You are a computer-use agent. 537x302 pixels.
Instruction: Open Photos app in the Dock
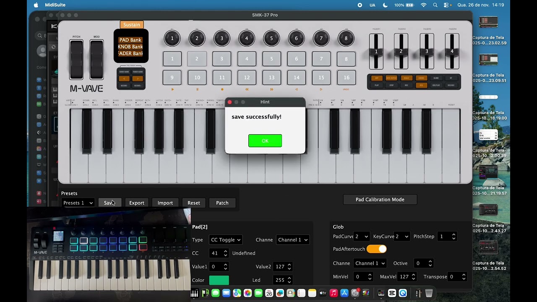point(248,293)
